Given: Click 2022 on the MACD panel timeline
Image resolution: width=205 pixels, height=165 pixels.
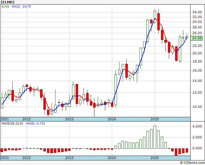Looking at the screenshot, I should 27,158.
